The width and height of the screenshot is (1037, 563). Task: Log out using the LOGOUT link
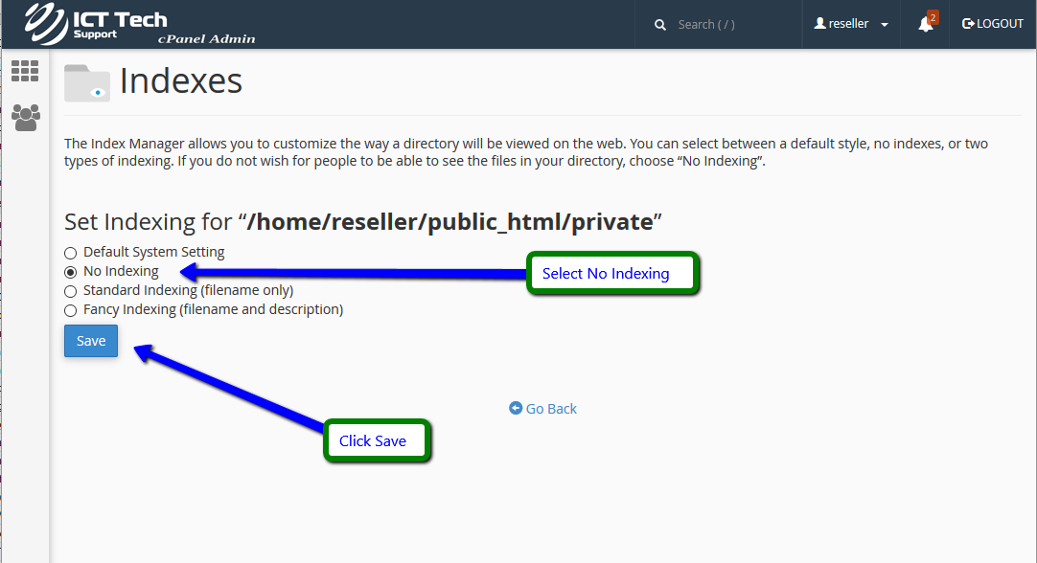[x=993, y=24]
